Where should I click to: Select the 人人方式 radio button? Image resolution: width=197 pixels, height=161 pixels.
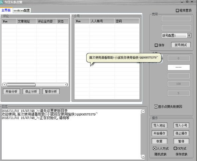154,148
